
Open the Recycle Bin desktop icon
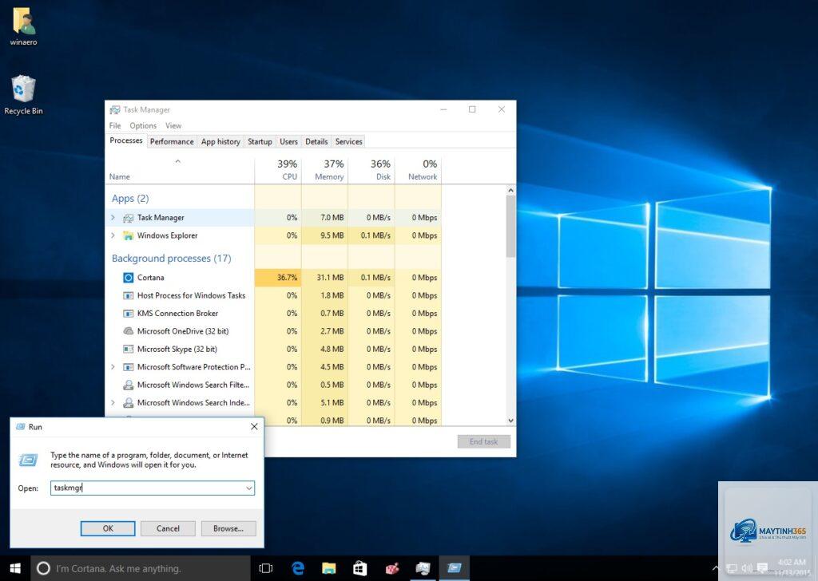click(23, 95)
